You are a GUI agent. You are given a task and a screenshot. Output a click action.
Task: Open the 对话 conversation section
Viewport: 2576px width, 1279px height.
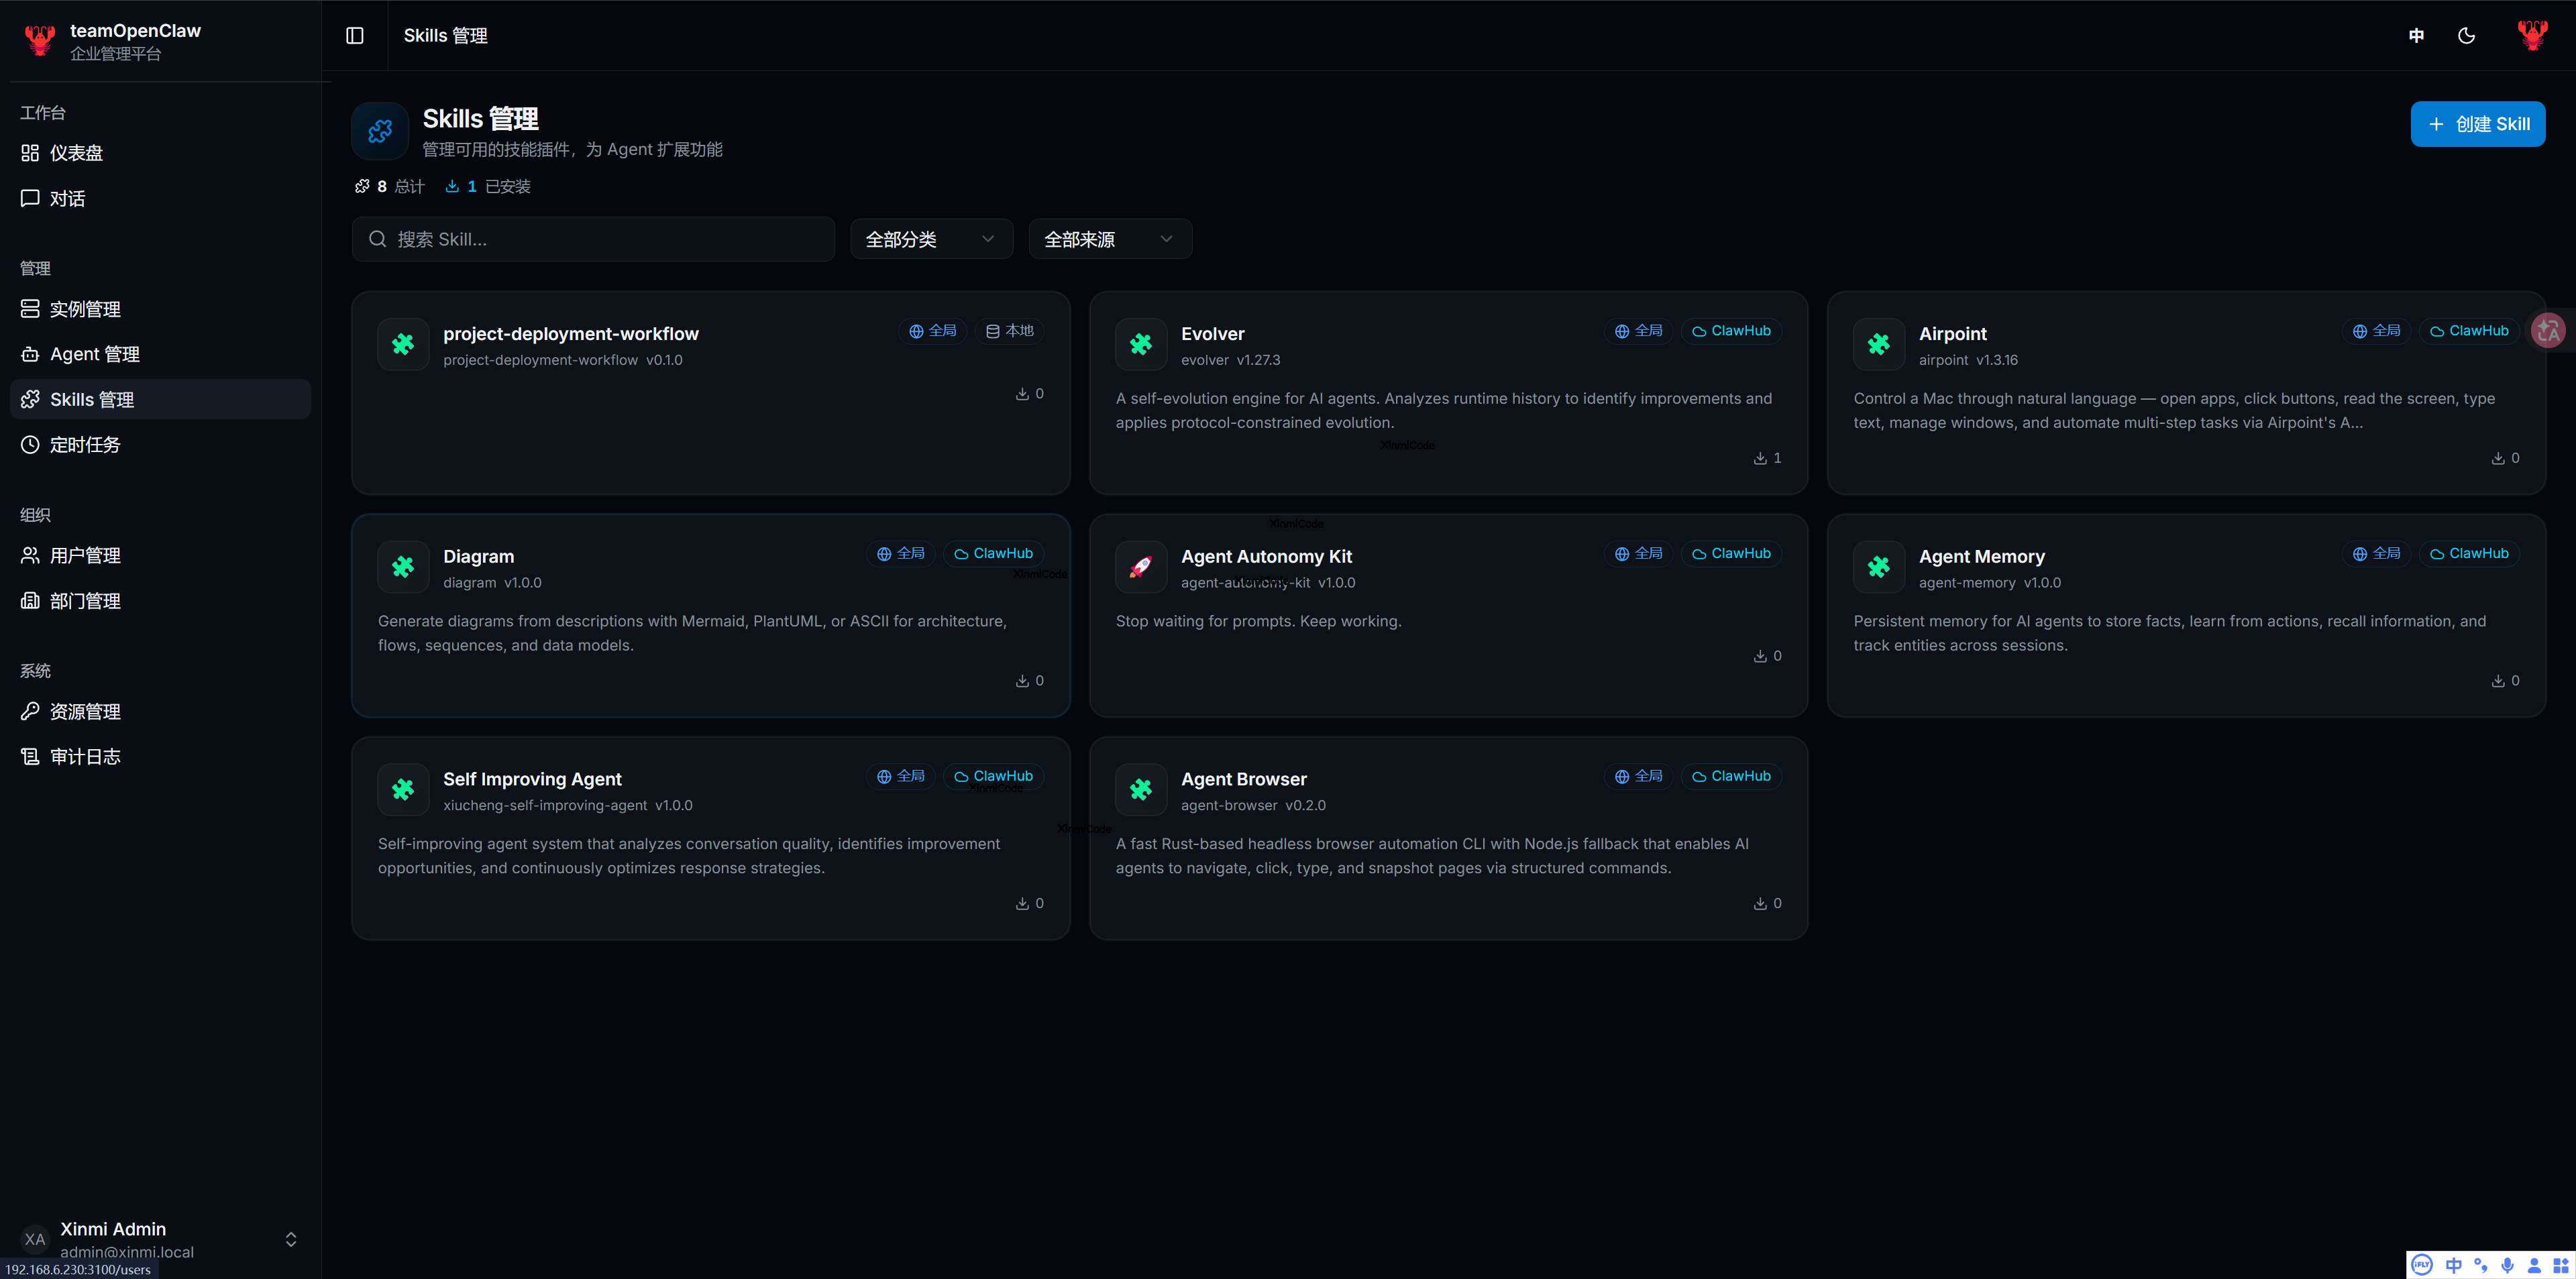(68, 198)
